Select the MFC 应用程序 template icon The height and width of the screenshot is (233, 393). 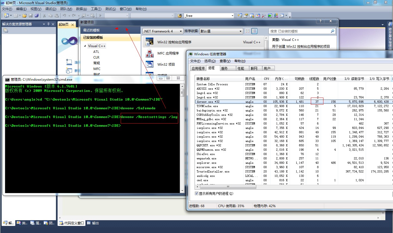(x=149, y=53)
